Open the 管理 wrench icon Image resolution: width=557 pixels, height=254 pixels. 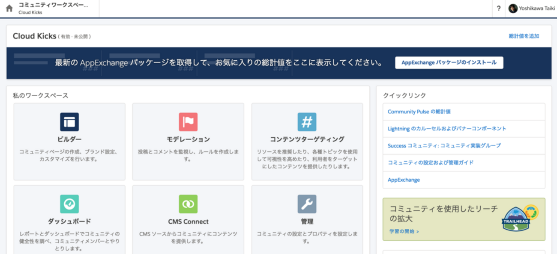307,204
